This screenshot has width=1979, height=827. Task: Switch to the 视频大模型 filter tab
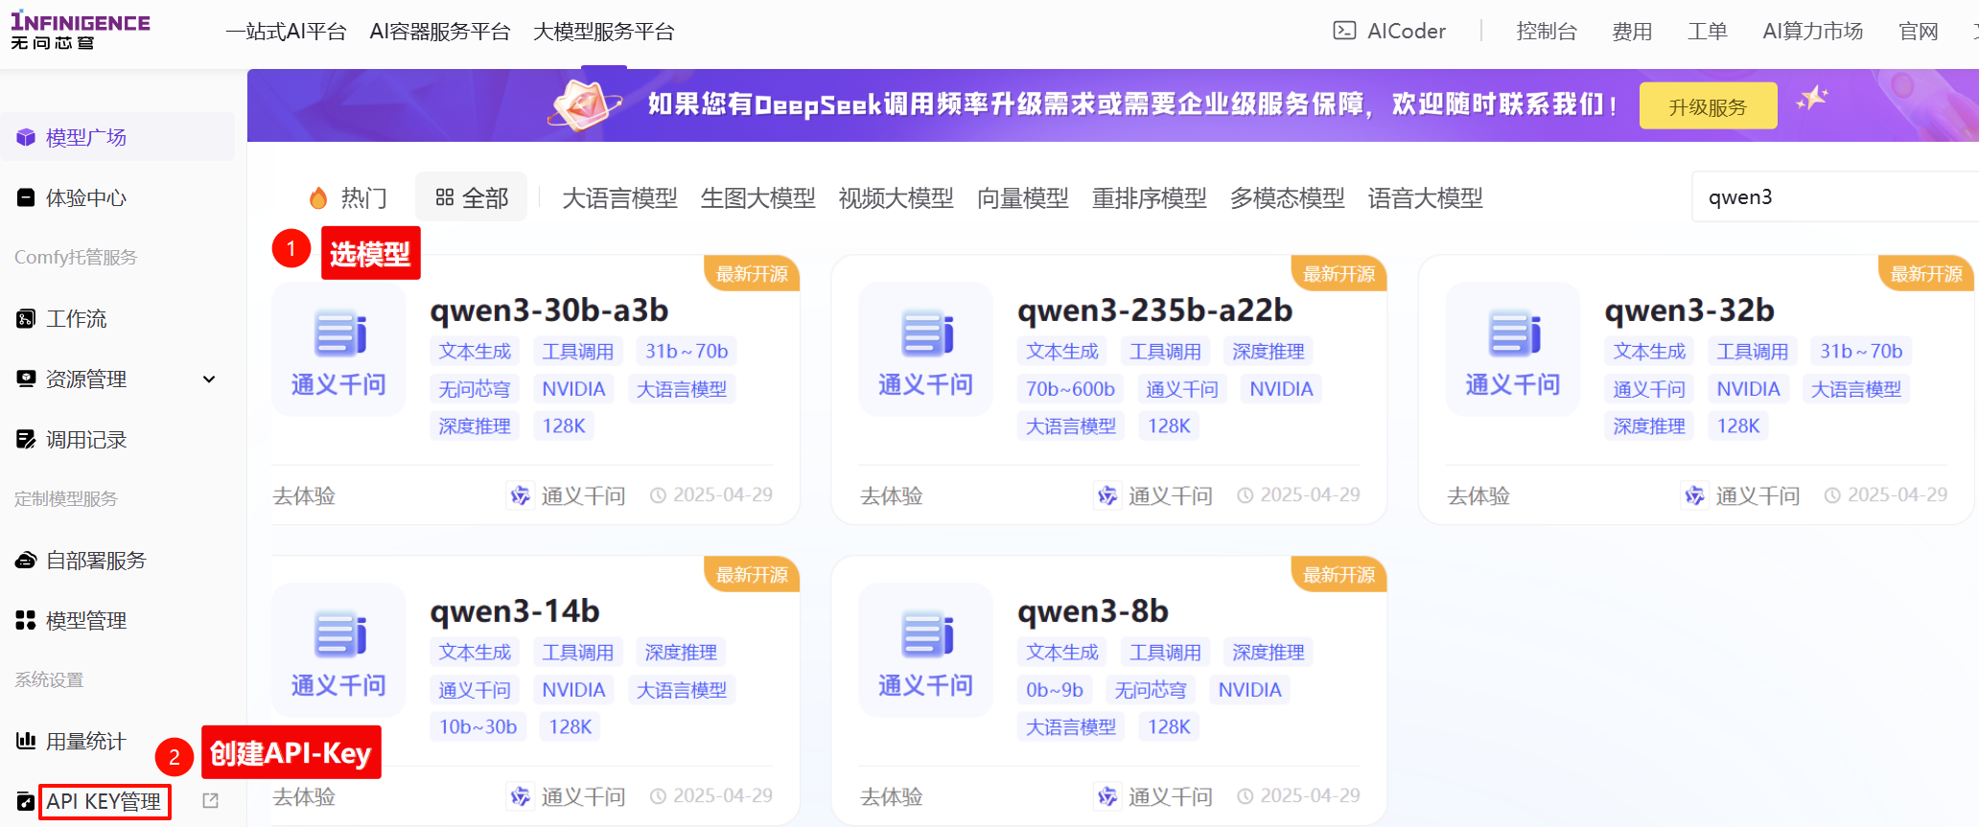(x=896, y=198)
